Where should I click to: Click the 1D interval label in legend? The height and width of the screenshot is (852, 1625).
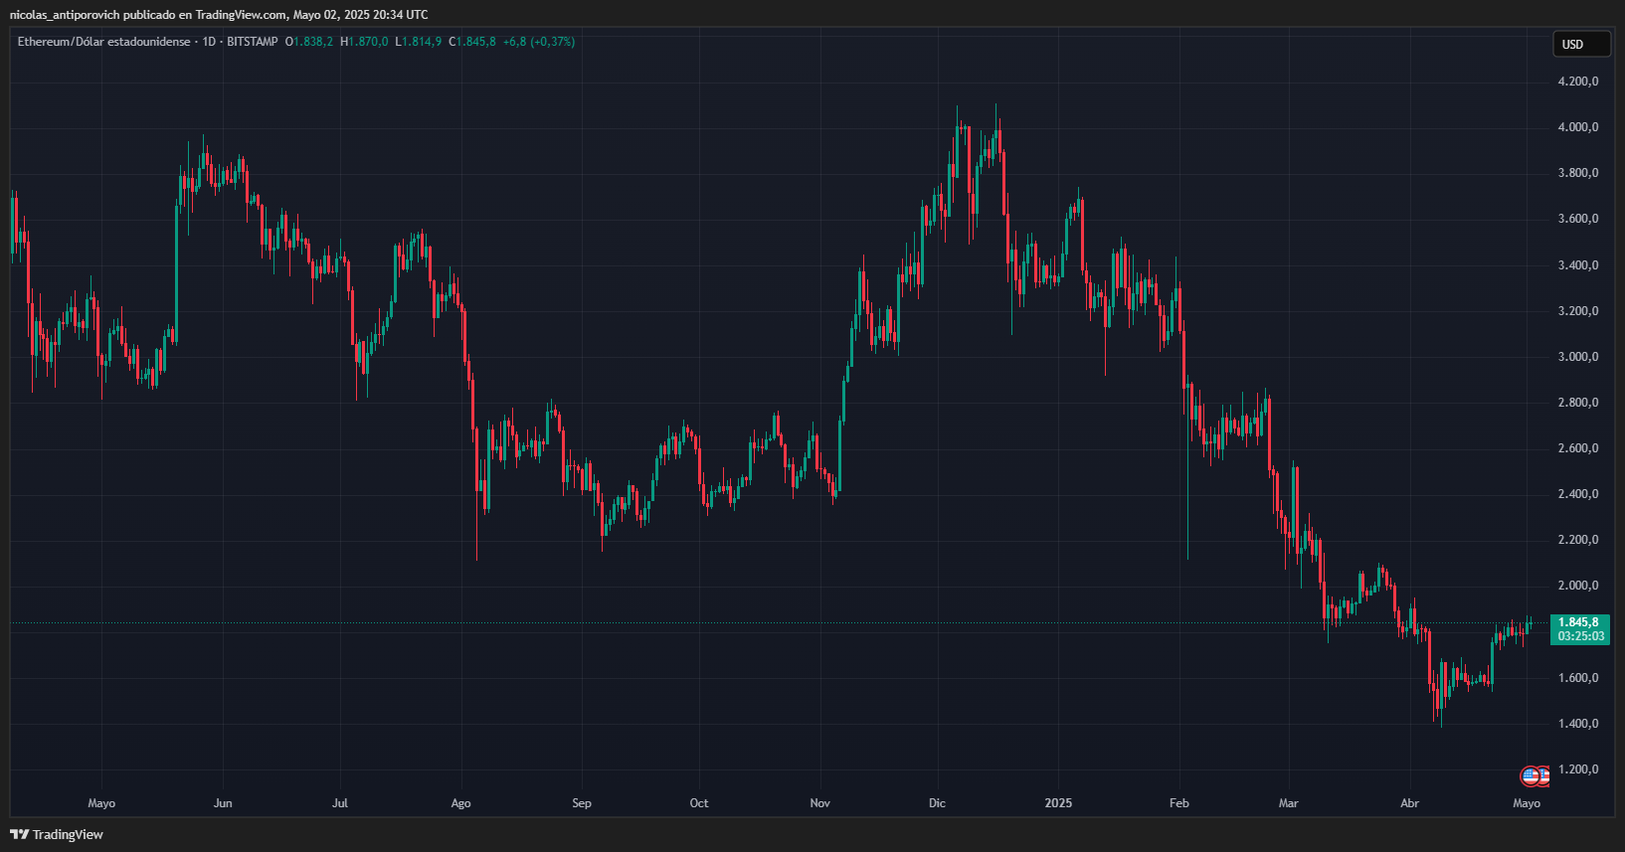point(209,42)
